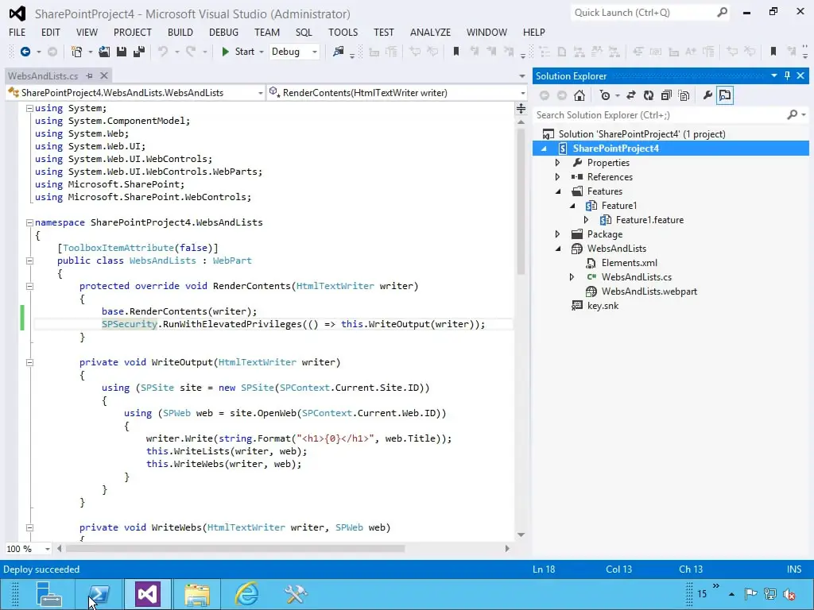
Task: Click the Pending Changes Filter clock icon
Action: pyautogui.click(x=605, y=95)
